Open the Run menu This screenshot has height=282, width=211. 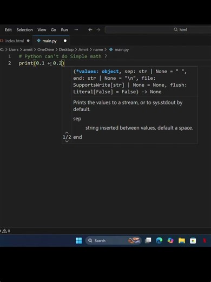pyautogui.click(x=64, y=30)
